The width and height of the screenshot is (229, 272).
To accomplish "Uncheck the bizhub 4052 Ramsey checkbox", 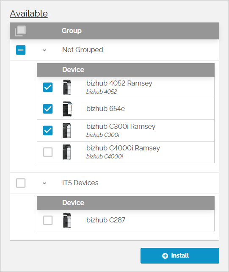I will (48, 87).
